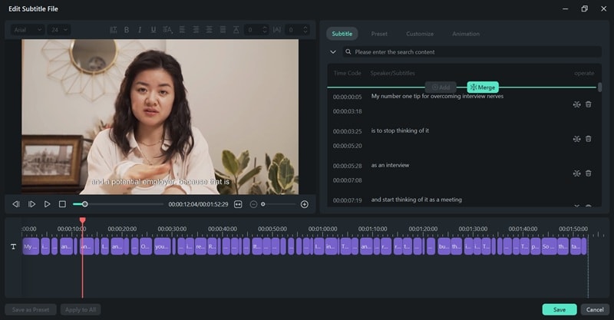This screenshot has height=320, width=614.
Task: Delete the 'is to stop thinking of it' subtitle
Action: (588, 139)
